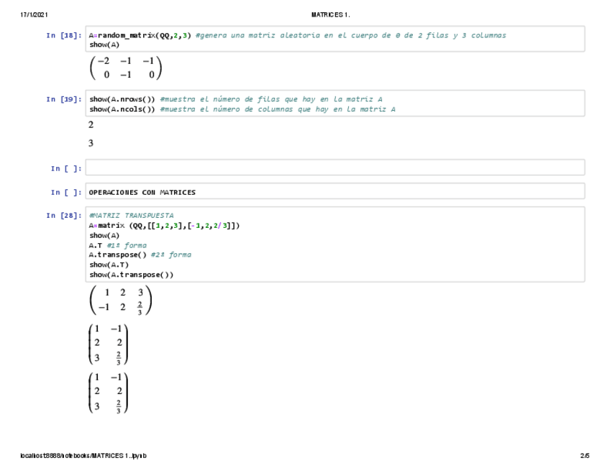Click the show(A.T) code line
610x471 pixels.
click(x=109, y=265)
